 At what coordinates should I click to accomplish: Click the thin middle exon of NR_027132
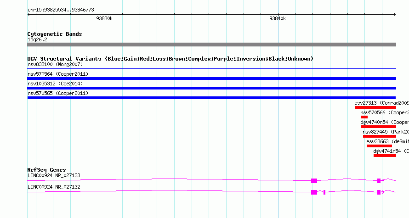[x=324, y=192]
